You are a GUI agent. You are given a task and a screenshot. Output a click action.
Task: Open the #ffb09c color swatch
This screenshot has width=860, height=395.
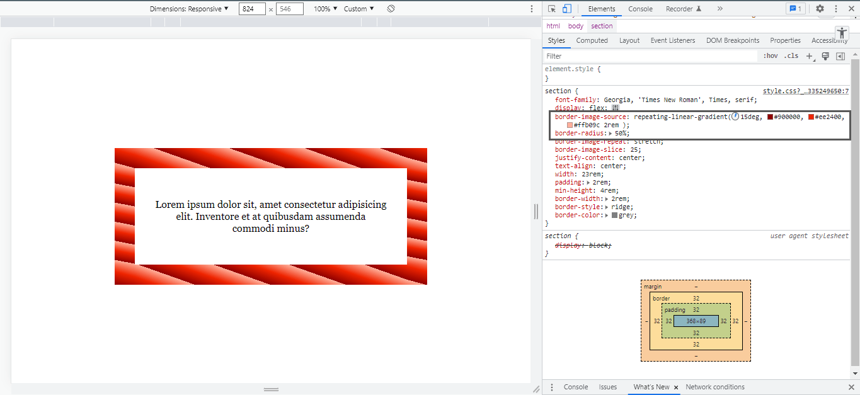tap(570, 125)
